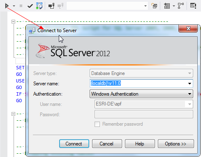The height and width of the screenshot is (157, 201).
Task: Click the grayed Disconnect toolbar icon
Action: click(x=60, y=6)
